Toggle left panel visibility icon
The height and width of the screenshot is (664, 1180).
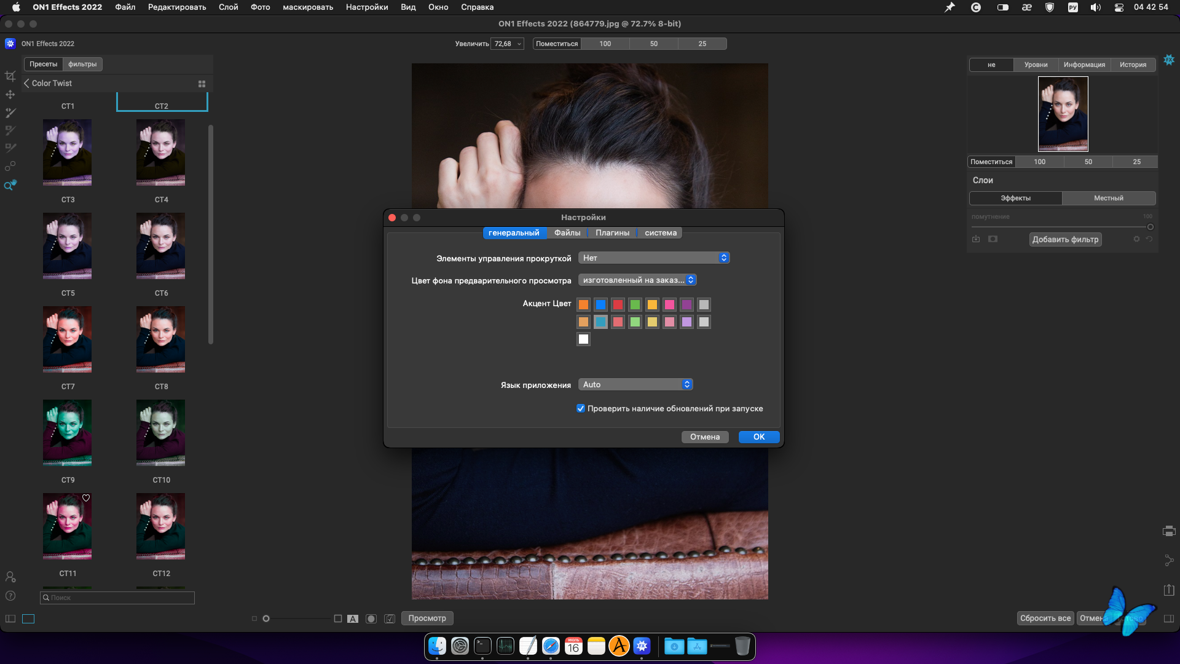point(10,619)
